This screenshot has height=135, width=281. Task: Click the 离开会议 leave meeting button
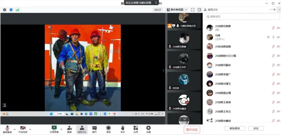[192, 130]
